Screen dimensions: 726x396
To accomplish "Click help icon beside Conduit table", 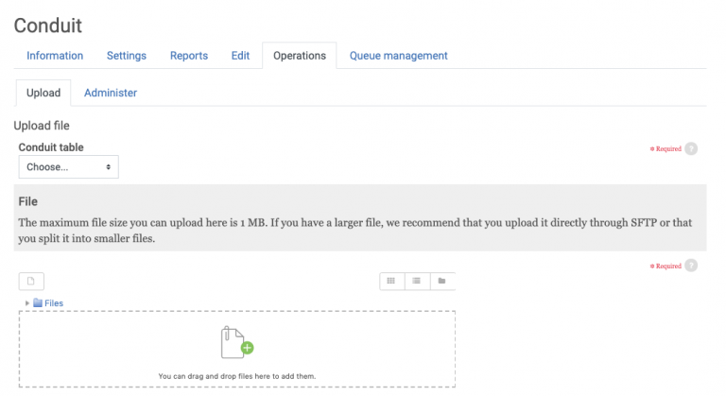I will tap(691, 148).
